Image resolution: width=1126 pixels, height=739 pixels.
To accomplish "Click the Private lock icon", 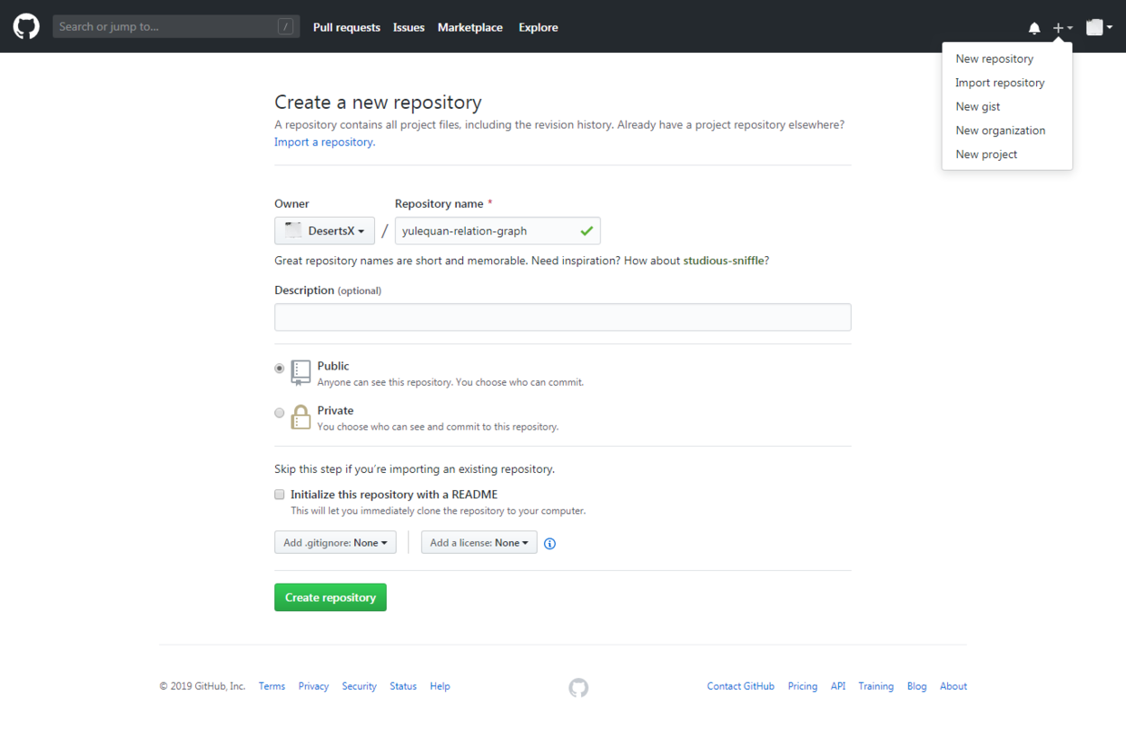I will click(x=301, y=417).
